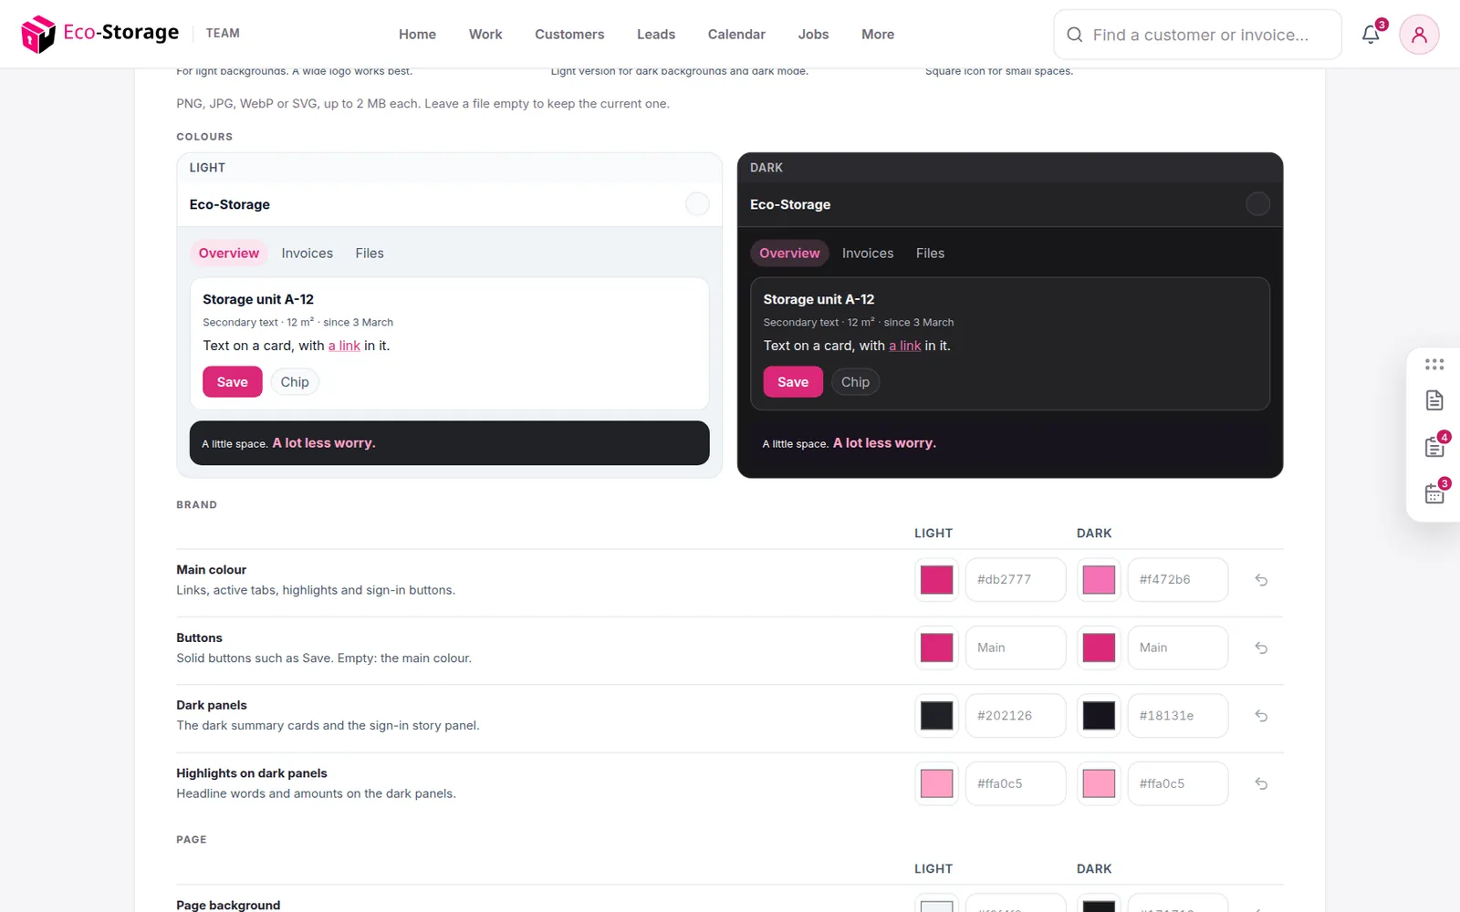Open Main colour light swatch

coord(936,580)
